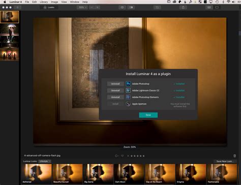Click the Adobe Photoshop Ps icon

[x=128, y=84]
